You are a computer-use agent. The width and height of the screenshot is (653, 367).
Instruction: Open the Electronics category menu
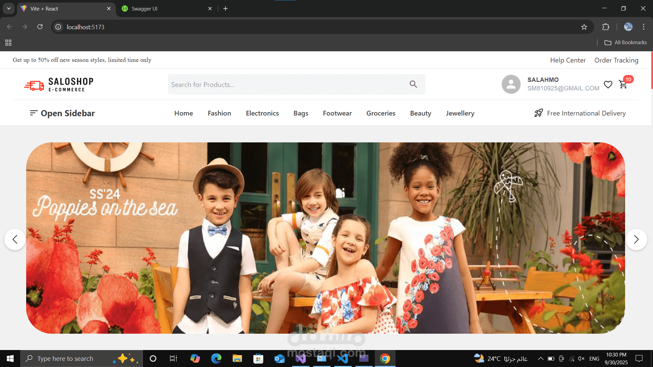click(262, 113)
